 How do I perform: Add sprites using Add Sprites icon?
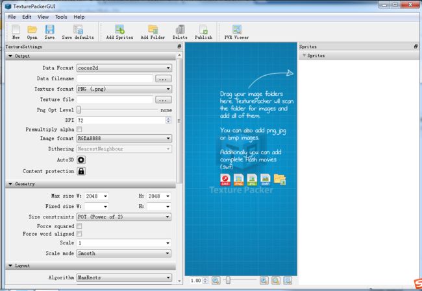119,32
